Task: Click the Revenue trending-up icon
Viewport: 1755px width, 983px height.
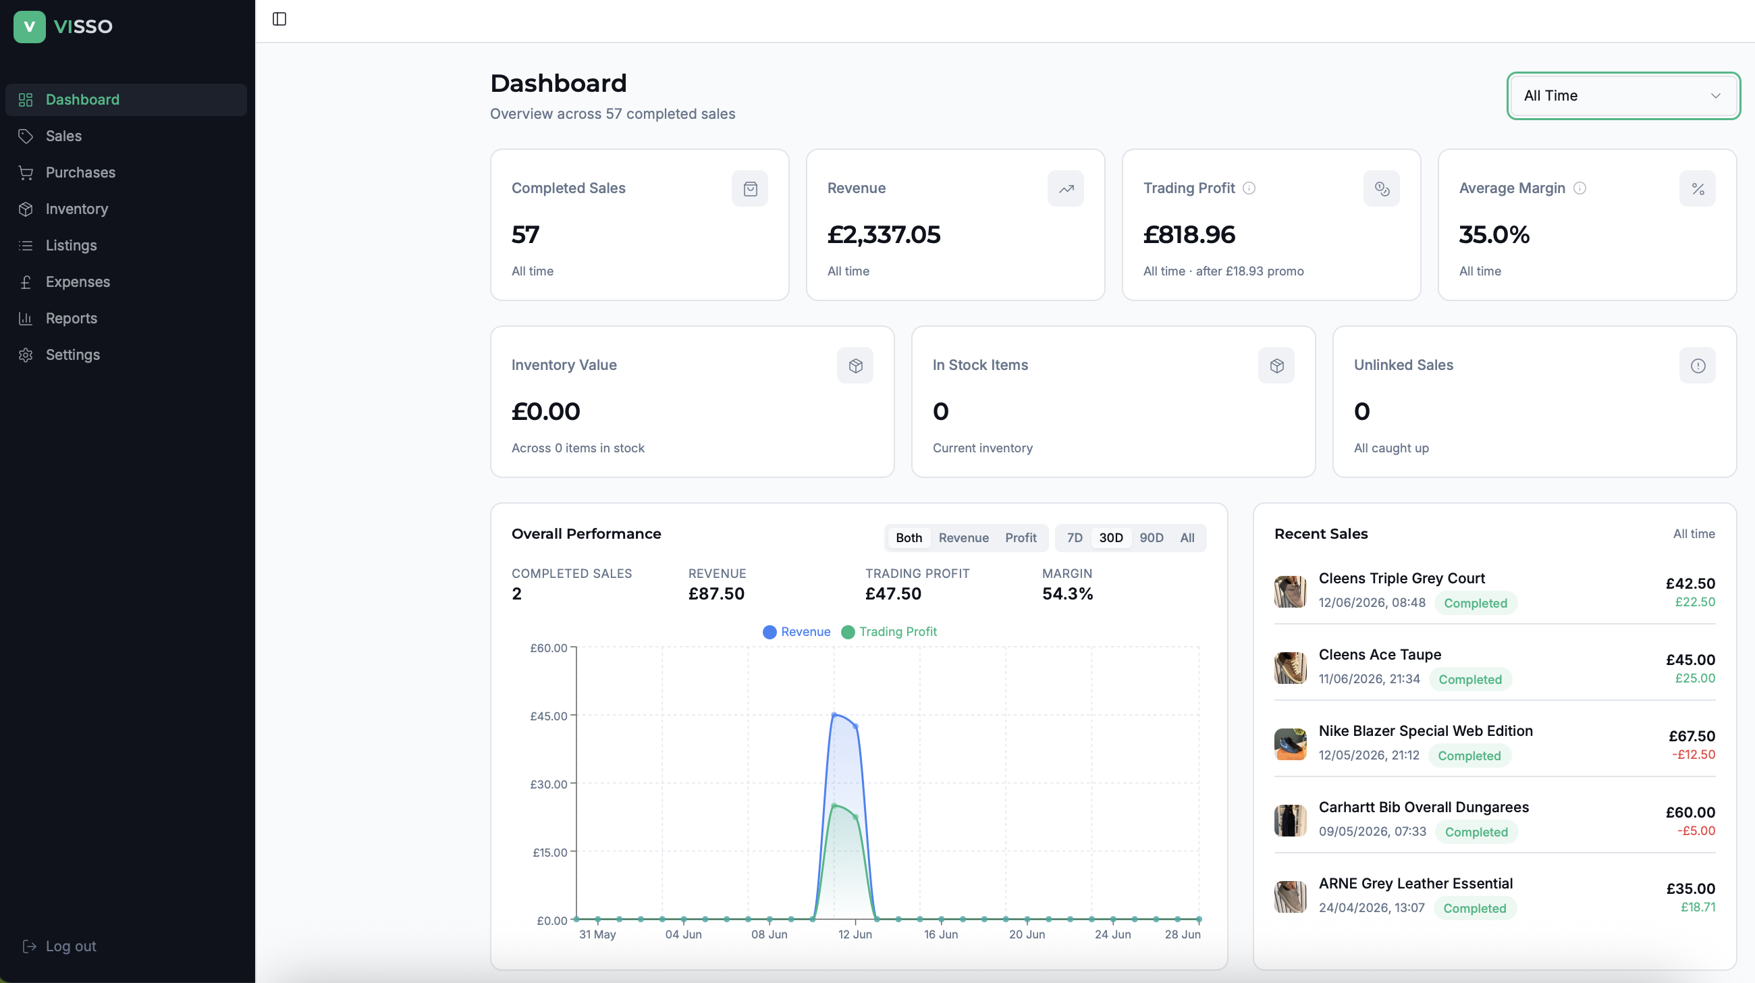Action: point(1066,188)
